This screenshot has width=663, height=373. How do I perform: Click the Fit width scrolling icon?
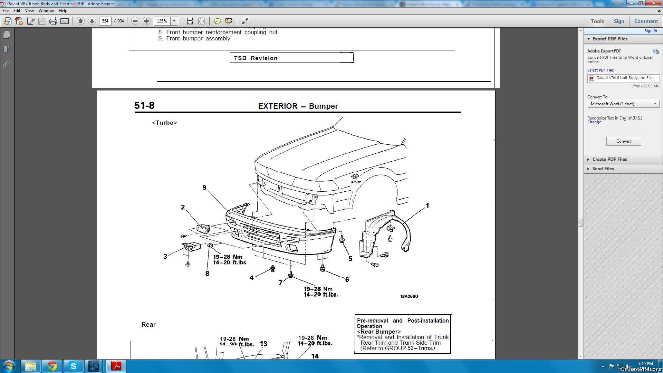[x=190, y=21]
